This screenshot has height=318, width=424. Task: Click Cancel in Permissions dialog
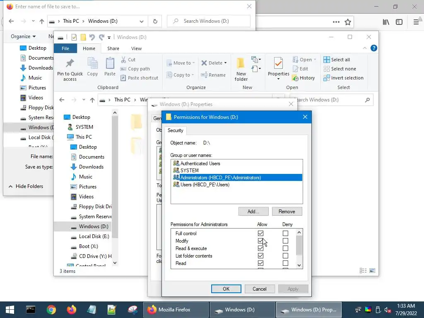pyautogui.click(x=259, y=289)
